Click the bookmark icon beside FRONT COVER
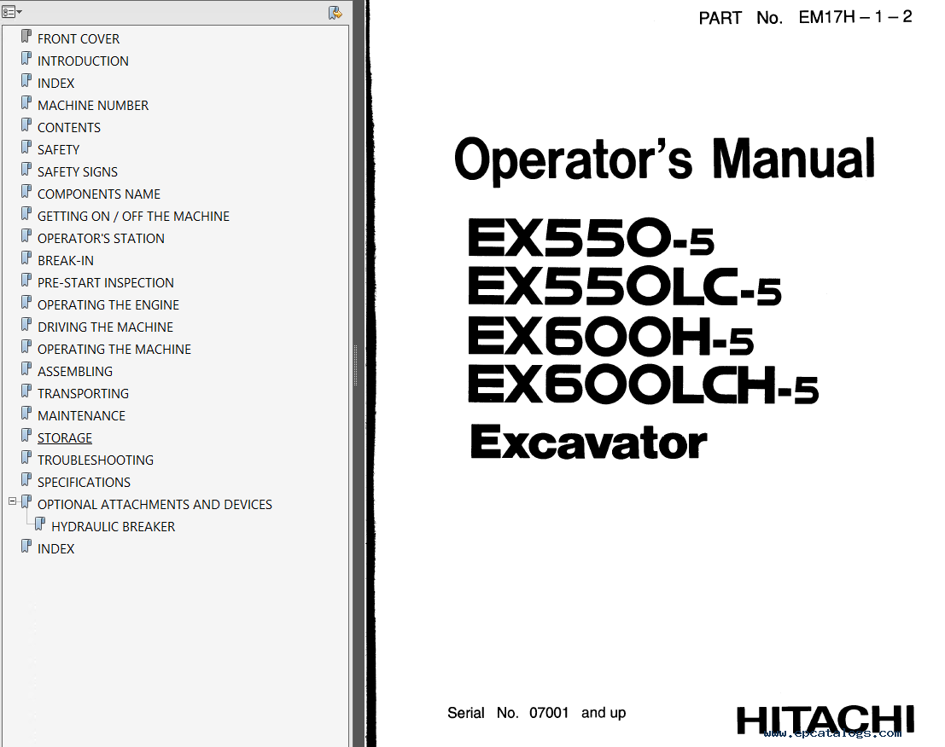This screenshot has width=945, height=747. [26, 37]
